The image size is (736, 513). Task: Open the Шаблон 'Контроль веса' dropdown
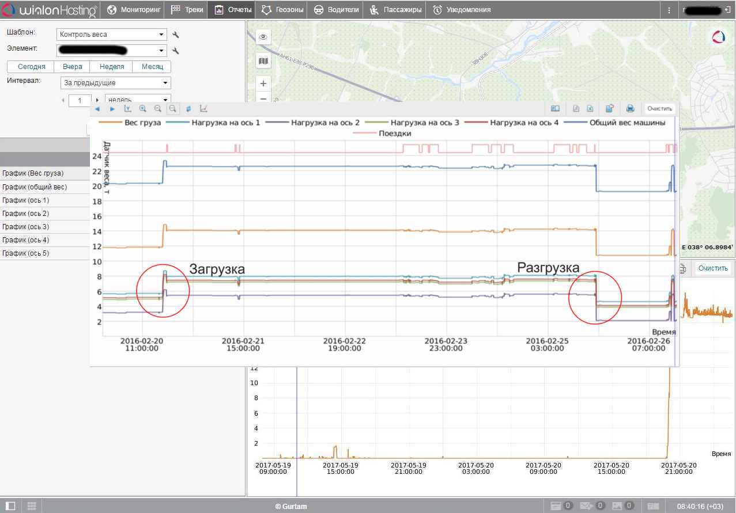(112, 35)
